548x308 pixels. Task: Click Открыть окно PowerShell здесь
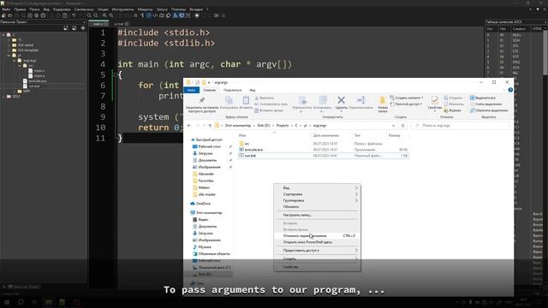[317, 242]
